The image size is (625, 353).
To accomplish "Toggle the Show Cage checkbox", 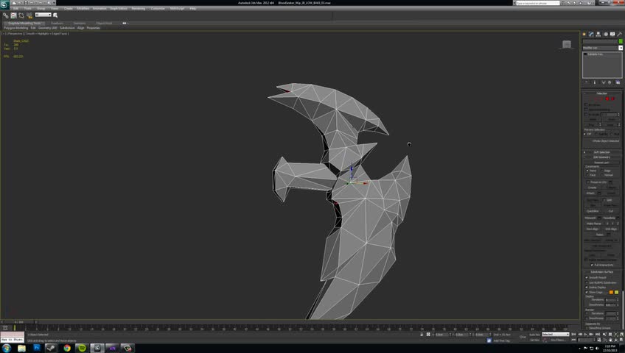I will (587, 292).
